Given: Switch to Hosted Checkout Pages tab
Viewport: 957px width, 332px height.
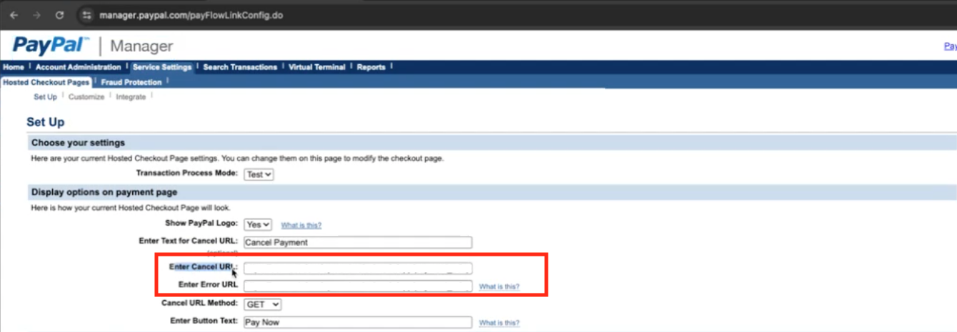Looking at the screenshot, I should coord(46,82).
